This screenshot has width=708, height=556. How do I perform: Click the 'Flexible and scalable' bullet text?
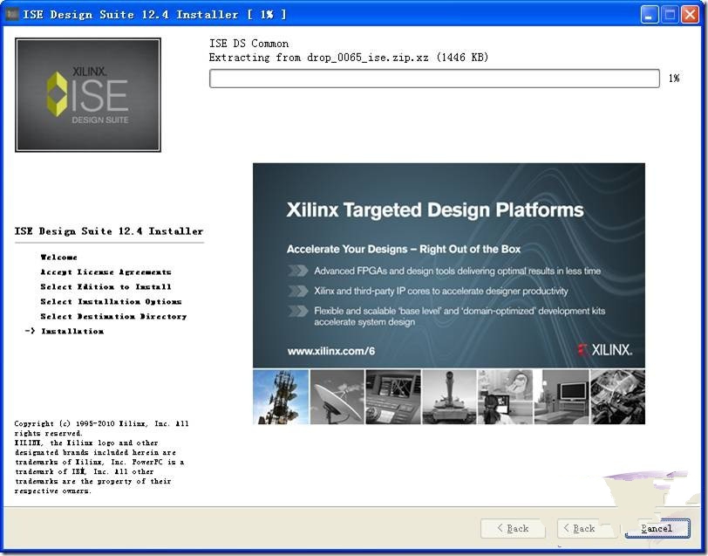(460, 317)
